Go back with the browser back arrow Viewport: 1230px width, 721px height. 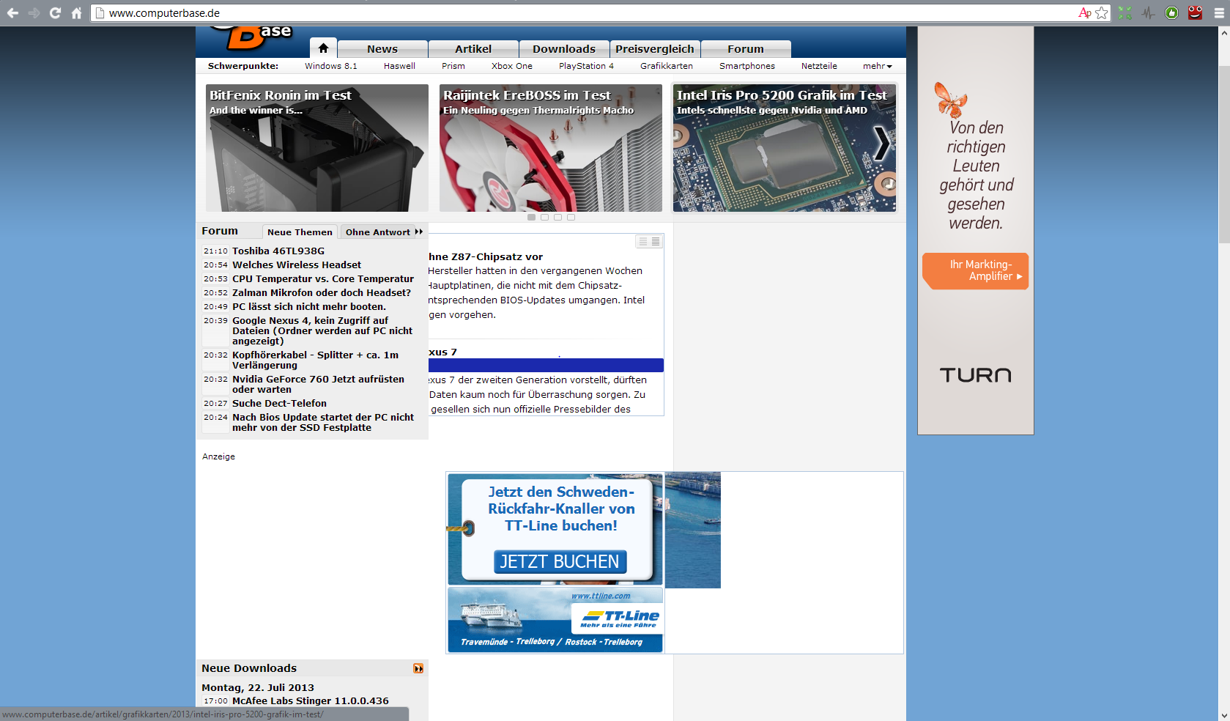point(12,13)
